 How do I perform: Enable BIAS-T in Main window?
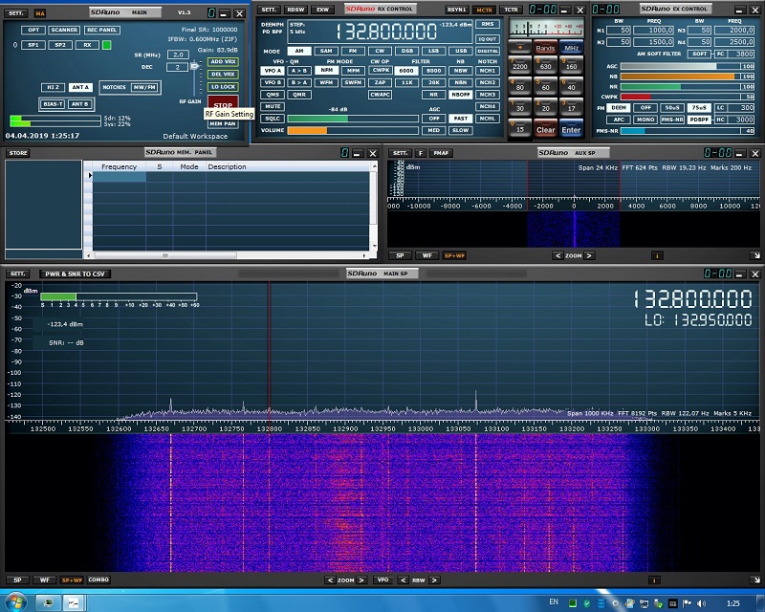click(53, 104)
